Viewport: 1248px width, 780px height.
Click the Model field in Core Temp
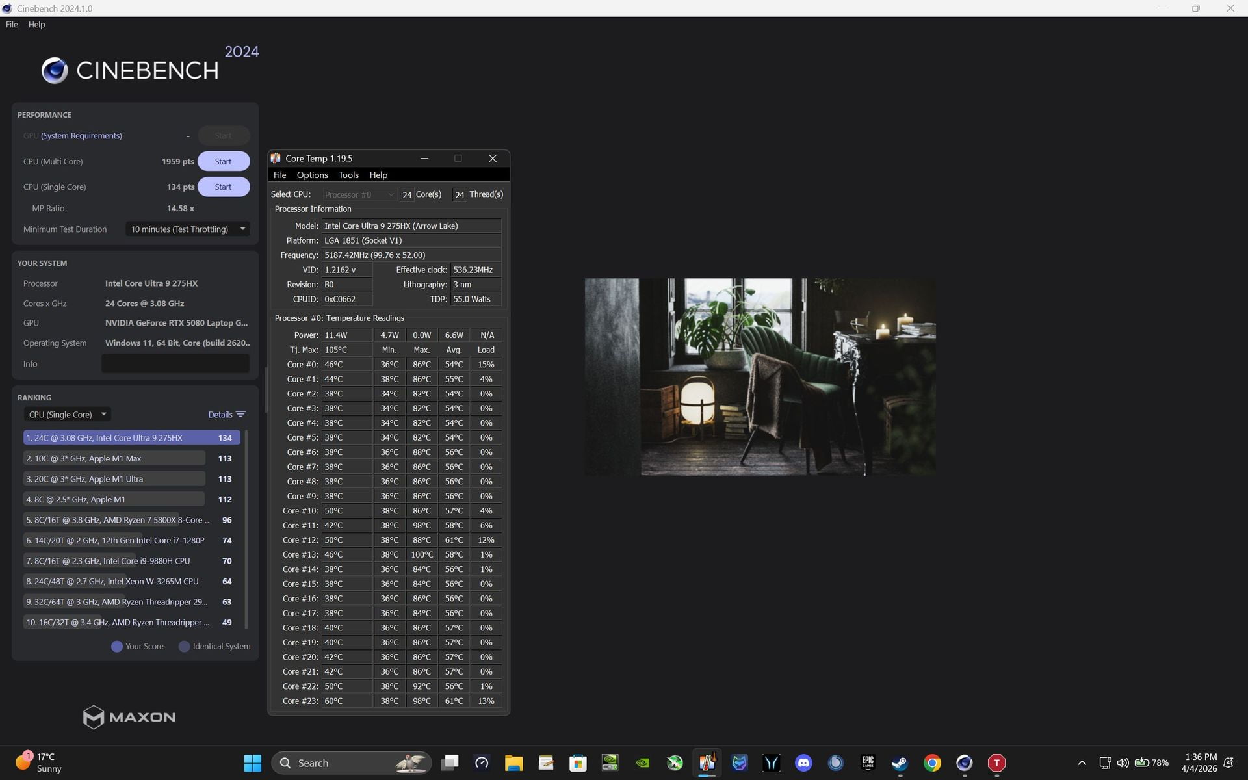coord(411,226)
